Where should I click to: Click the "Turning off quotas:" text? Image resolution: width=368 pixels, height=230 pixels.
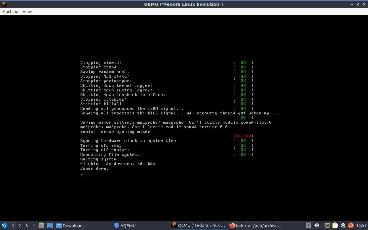pos(105,150)
